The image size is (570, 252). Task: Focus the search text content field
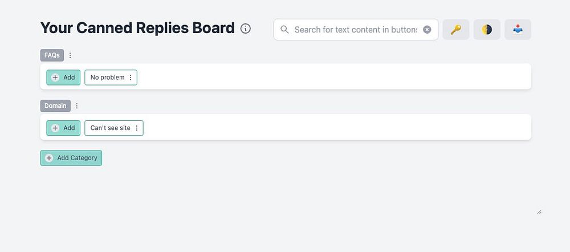355,30
